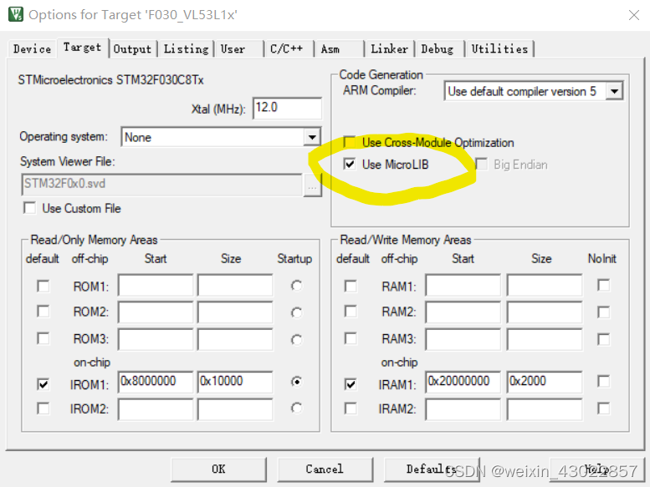Click the IROM1 Start address field
The image size is (650, 487).
[x=156, y=382]
